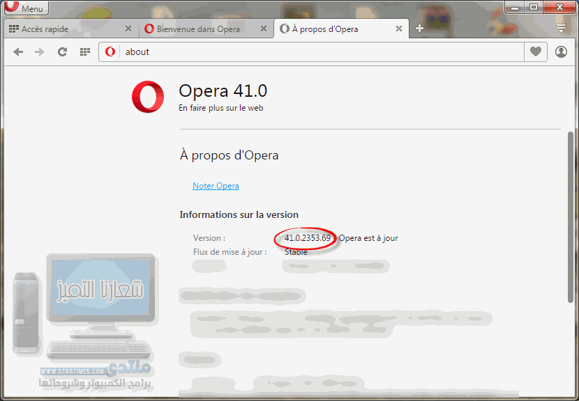The image size is (579, 401).
Task: Switch to the Accès rapide tab
Action: [x=70, y=29]
